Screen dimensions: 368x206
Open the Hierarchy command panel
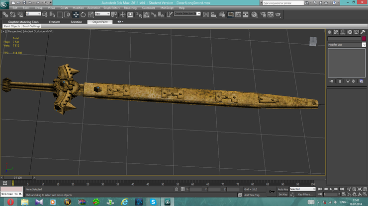pyautogui.click(x=343, y=32)
